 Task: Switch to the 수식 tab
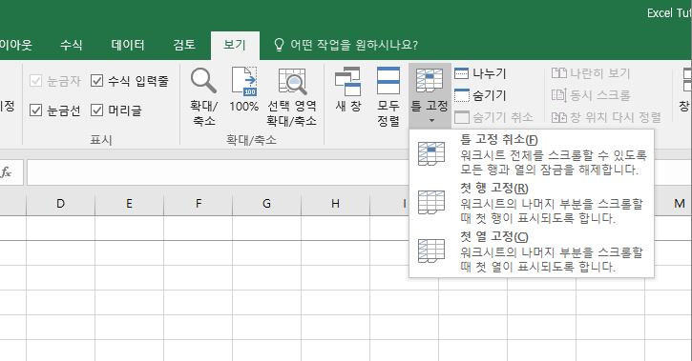tap(72, 45)
